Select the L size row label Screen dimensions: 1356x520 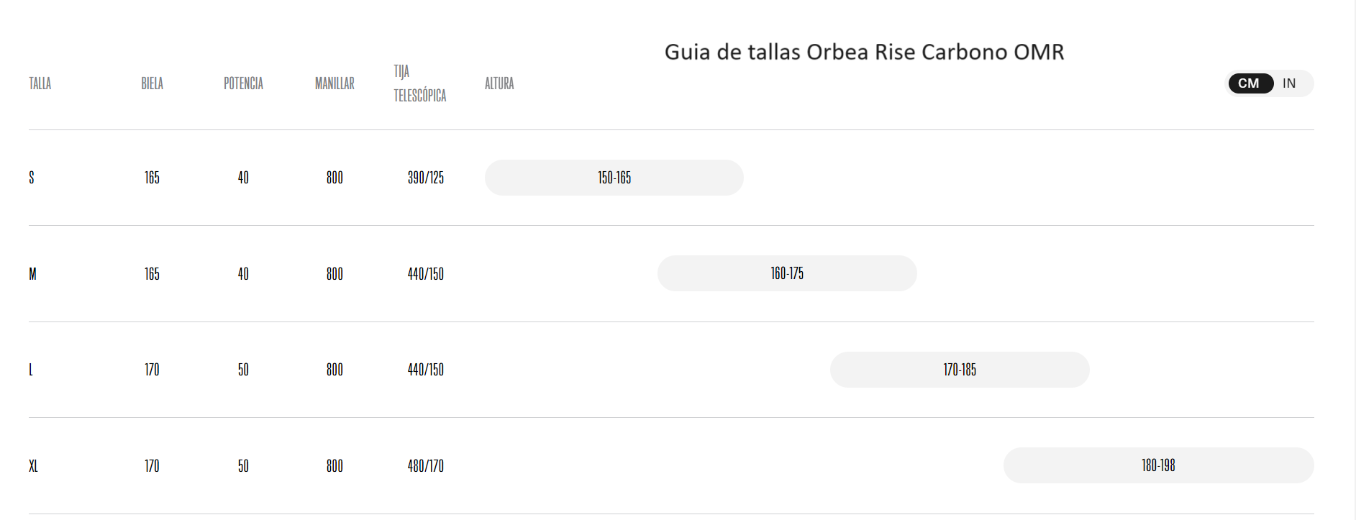pos(31,370)
